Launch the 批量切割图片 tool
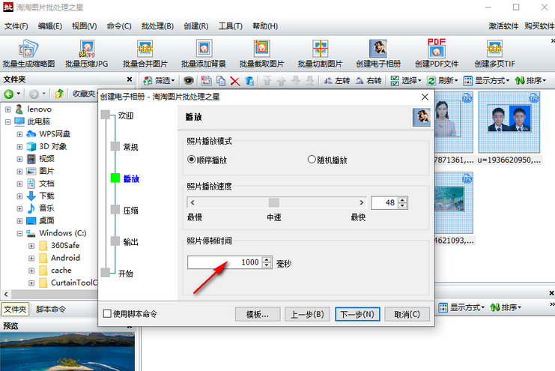Screen dimensions: 555x371 point(320,49)
